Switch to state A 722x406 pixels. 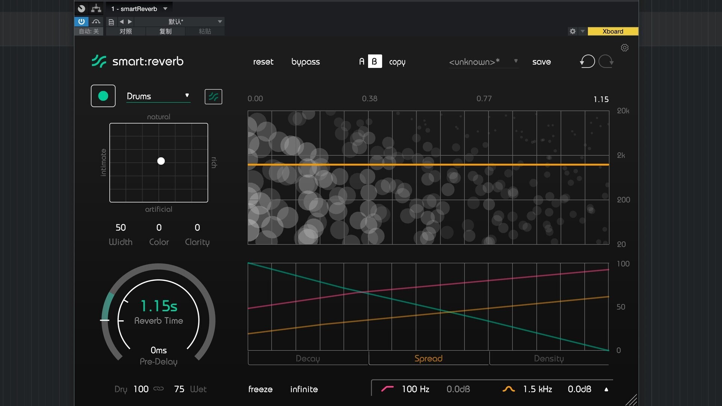tap(362, 61)
